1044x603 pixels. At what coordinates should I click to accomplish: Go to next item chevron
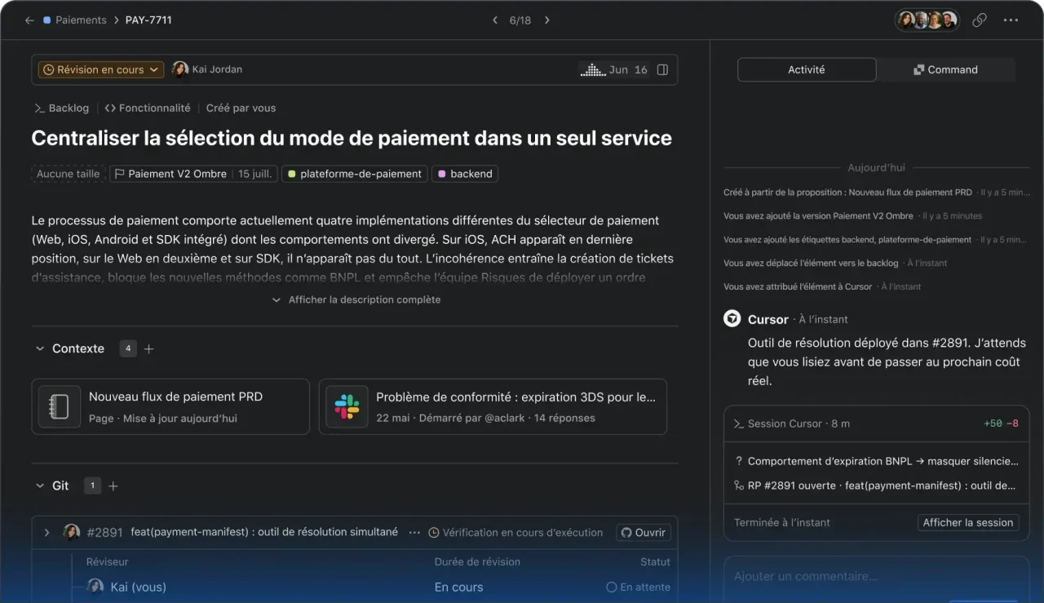pos(547,20)
